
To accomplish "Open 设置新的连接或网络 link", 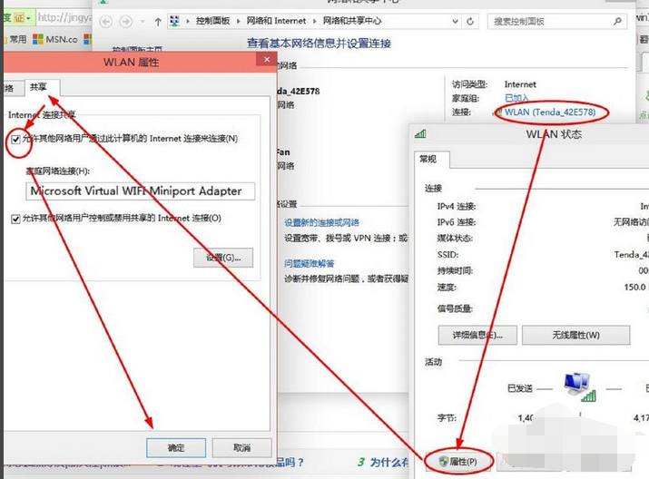I will point(321,223).
